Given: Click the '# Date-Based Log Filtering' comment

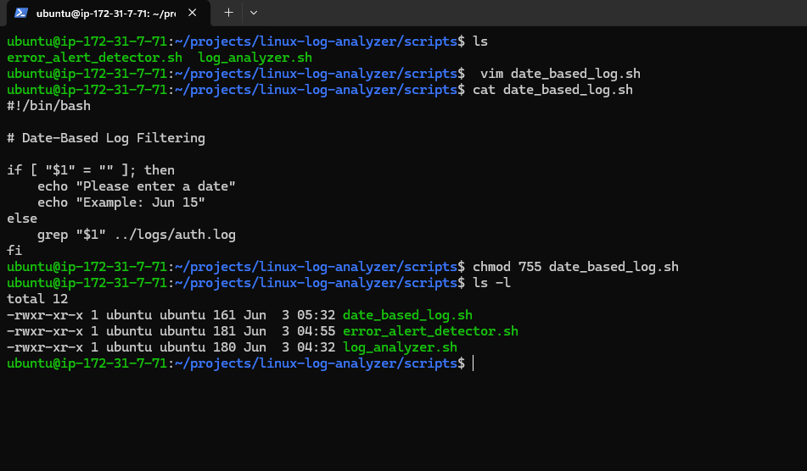Looking at the screenshot, I should (x=106, y=138).
